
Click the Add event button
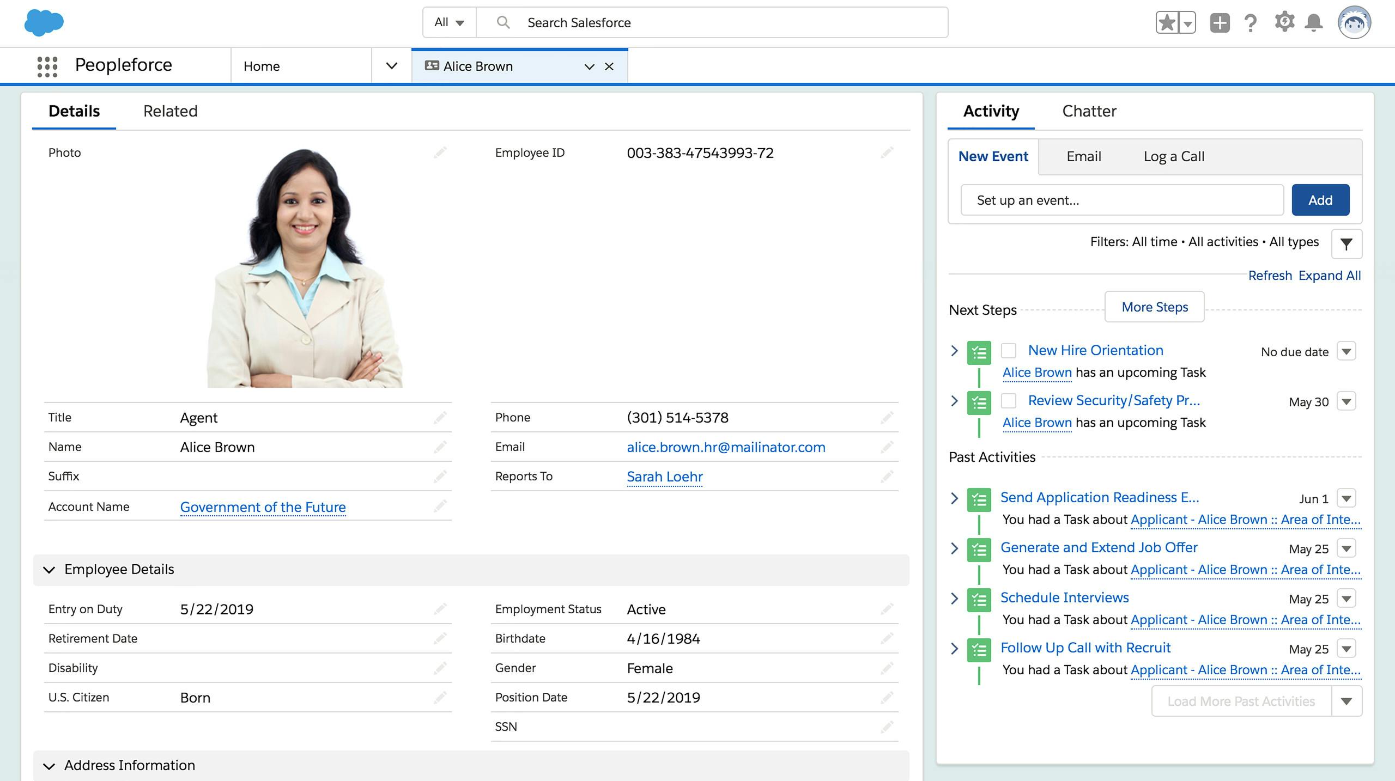(x=1320, y=200)
